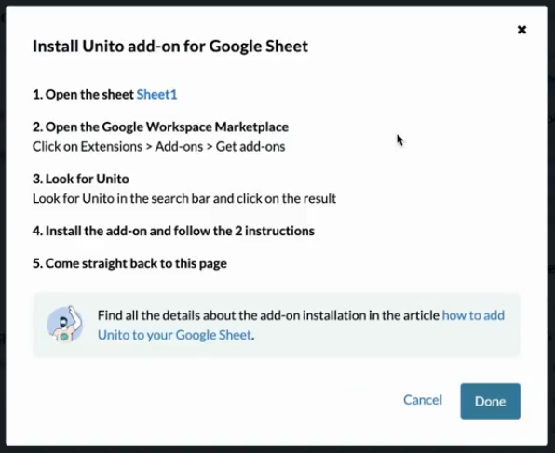
Task: Click the dimmed backdrop left of the dialog
Action: point(3,226)
